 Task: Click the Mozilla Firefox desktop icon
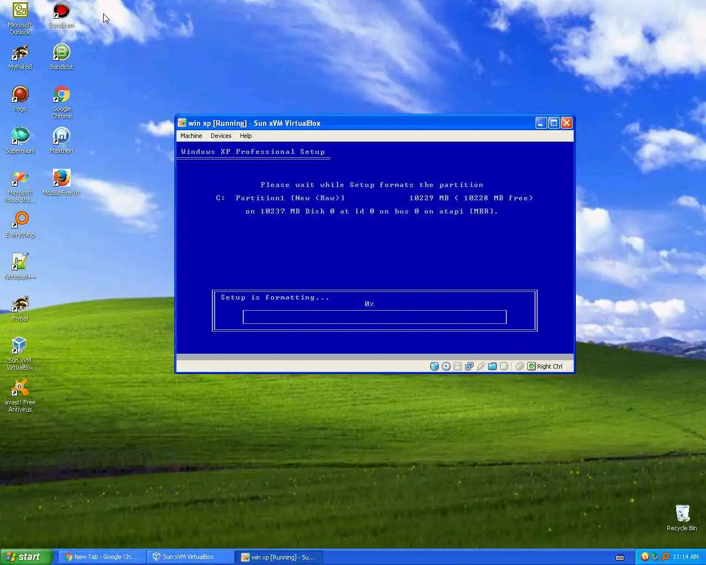tap(61, 183)
